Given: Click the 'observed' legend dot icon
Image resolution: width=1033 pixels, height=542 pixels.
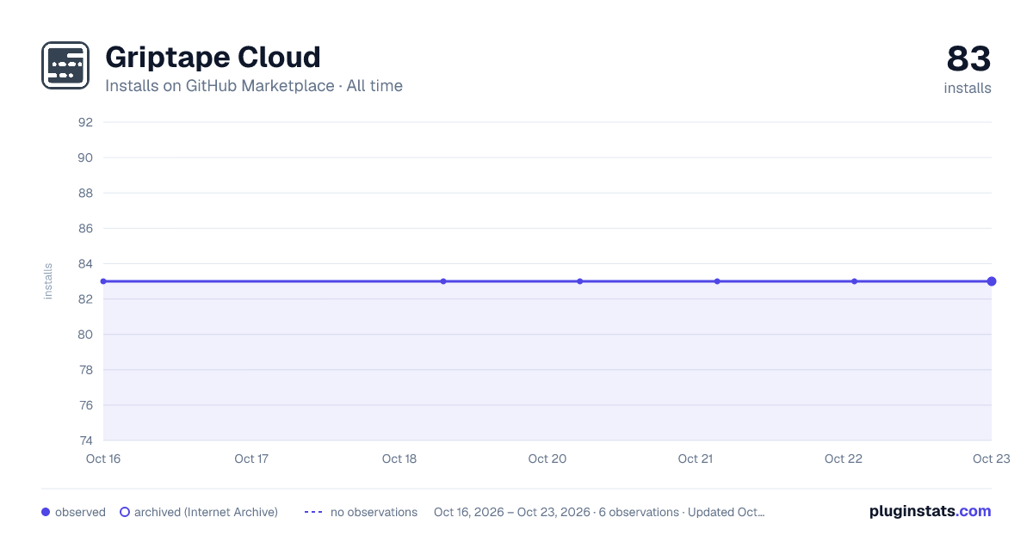Looking at the screenshot, I should coord(46,512).
